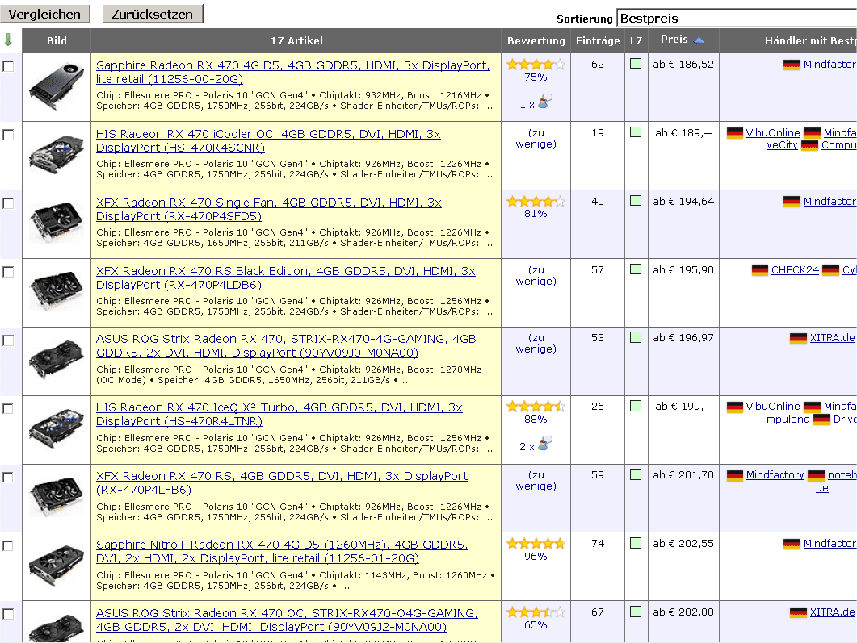
Task: Sort by Preis column header
Action: [674, 40]
